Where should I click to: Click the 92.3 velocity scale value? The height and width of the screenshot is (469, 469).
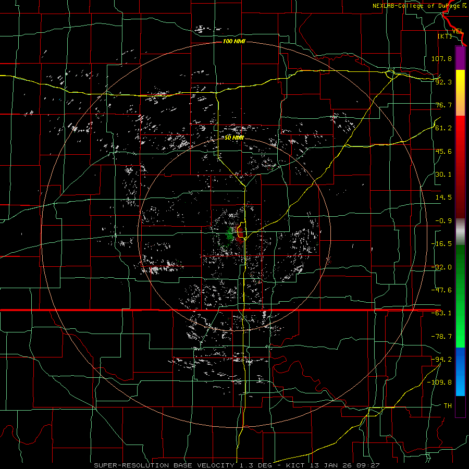click(443, 82)
